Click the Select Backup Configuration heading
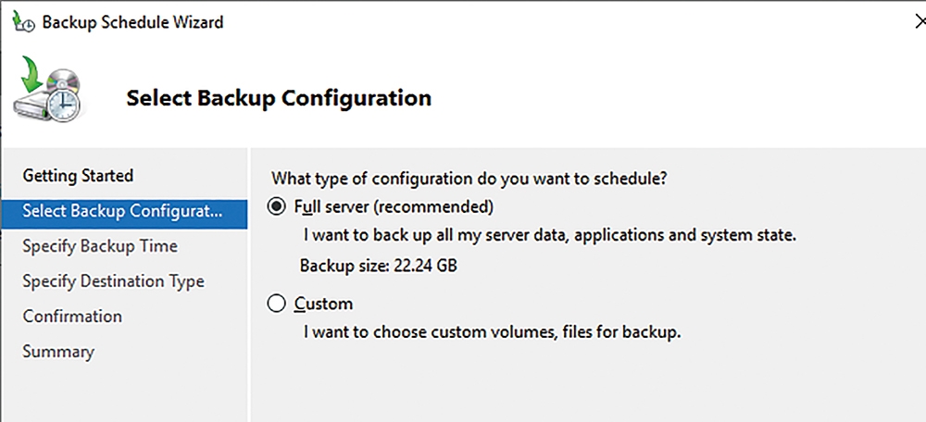Image resolution: width=926 pixels, height=422 pixels. click(x=279, y=98)
